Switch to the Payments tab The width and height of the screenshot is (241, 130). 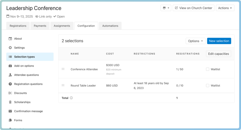tap(40, 26)
